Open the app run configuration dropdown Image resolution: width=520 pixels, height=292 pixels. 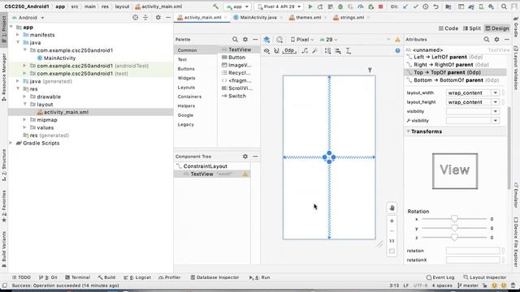[237, 6]
